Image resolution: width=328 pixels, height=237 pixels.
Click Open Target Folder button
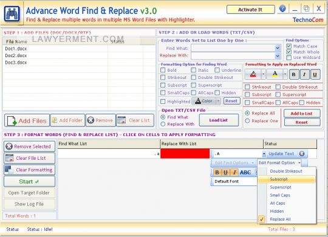click(x=30, y=193)
